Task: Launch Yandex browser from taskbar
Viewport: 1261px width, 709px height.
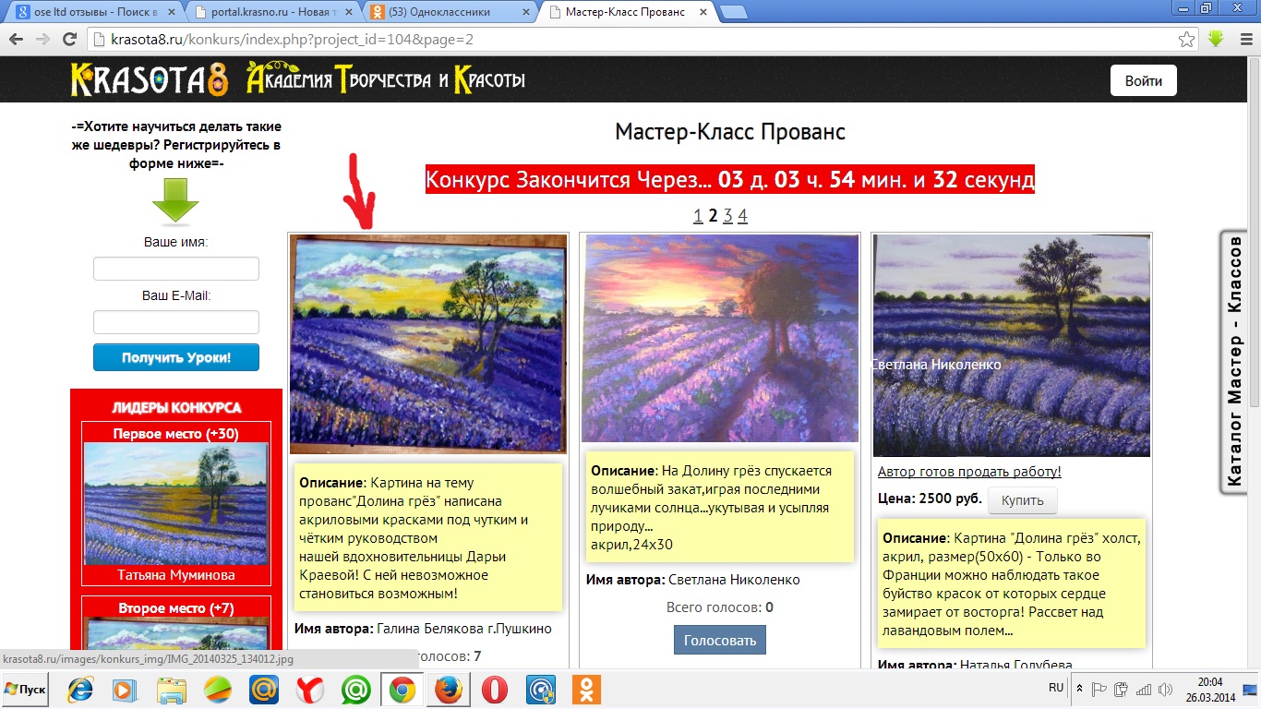Action: [x=310, y=690]
